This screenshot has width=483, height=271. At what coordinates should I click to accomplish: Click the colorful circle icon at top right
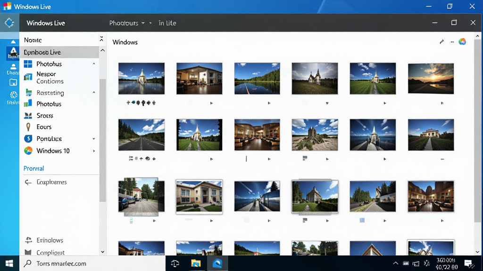462,42
